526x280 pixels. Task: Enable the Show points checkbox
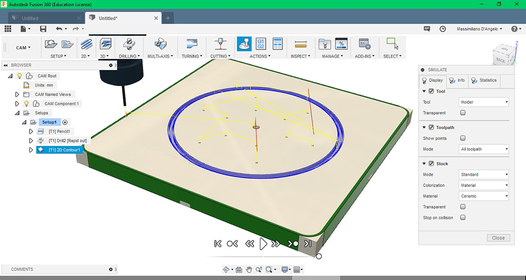coord(463,138)
